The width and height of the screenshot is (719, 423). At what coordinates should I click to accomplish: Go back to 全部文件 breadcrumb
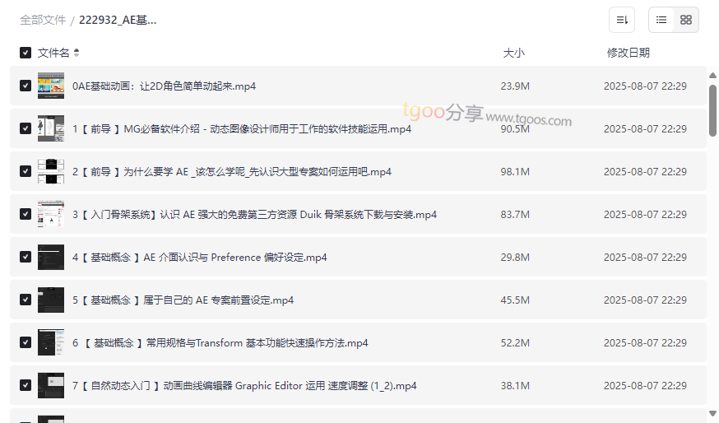point(43,20)
